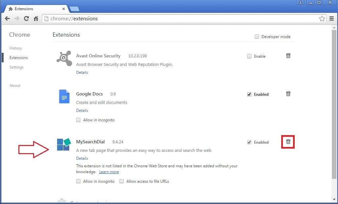Select Extensions in the sidebar
This screenshot has width=338, height=204.
pyautogui.click(x=18, y=57)
